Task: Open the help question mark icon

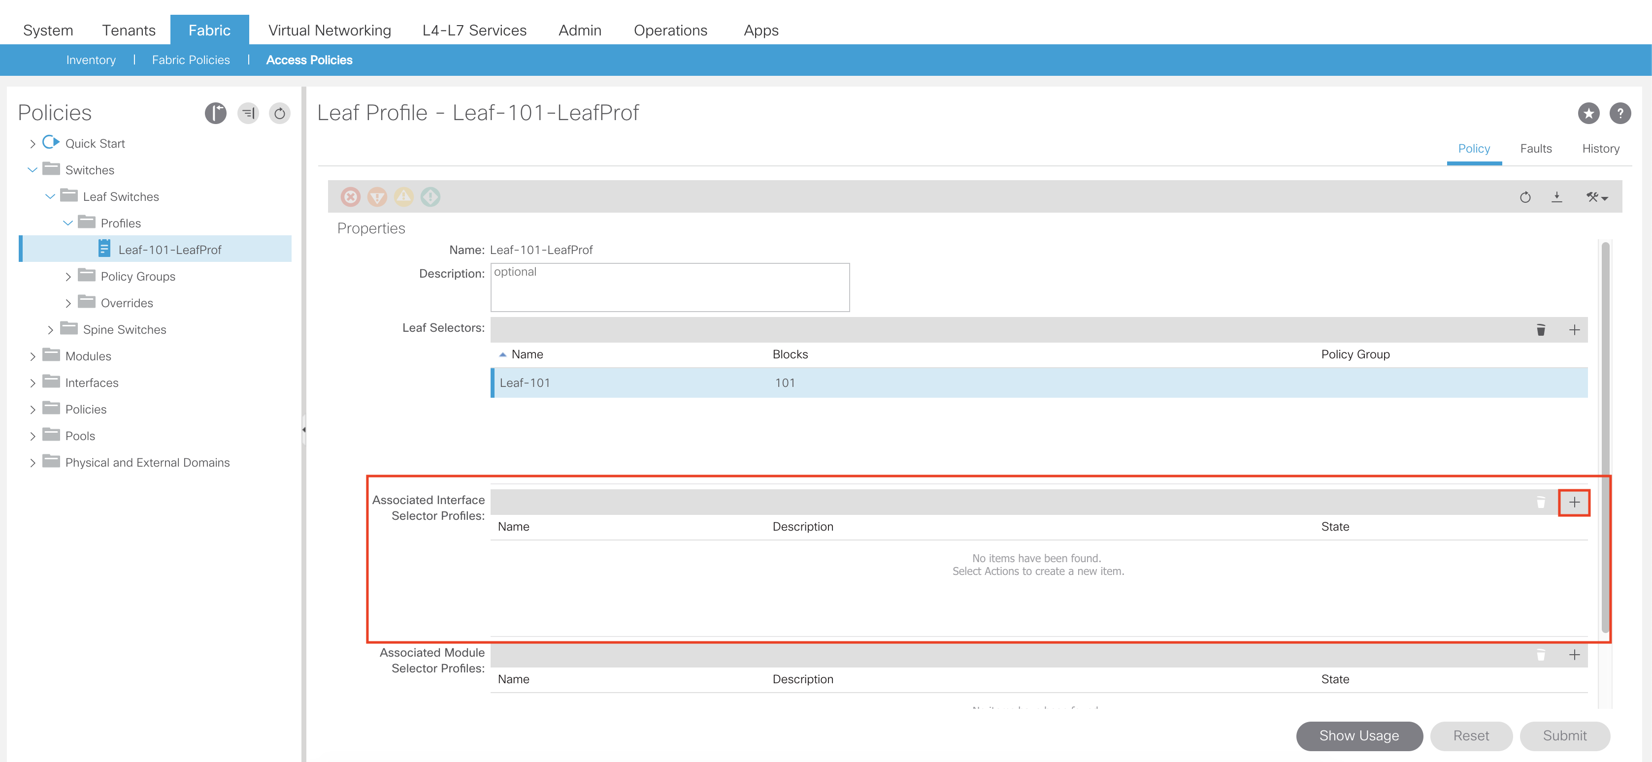Action: [1620, 113]
